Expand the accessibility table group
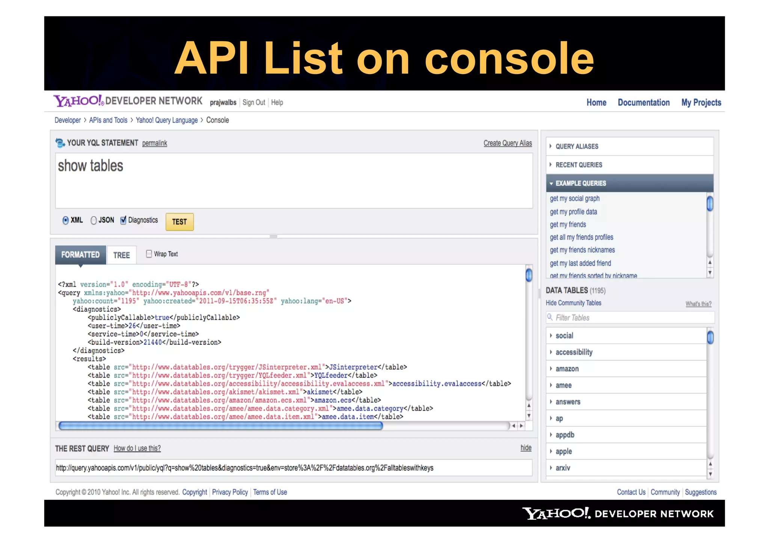This screenshot has height=543, width=769. (x=626, y=352)
